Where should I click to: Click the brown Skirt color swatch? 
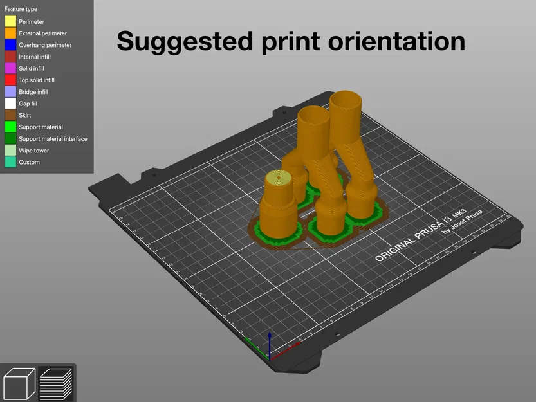click(x=10, y=115)
